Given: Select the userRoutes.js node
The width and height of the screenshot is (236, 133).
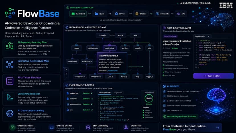Looking at the screenshot, I should coord(73,61).
